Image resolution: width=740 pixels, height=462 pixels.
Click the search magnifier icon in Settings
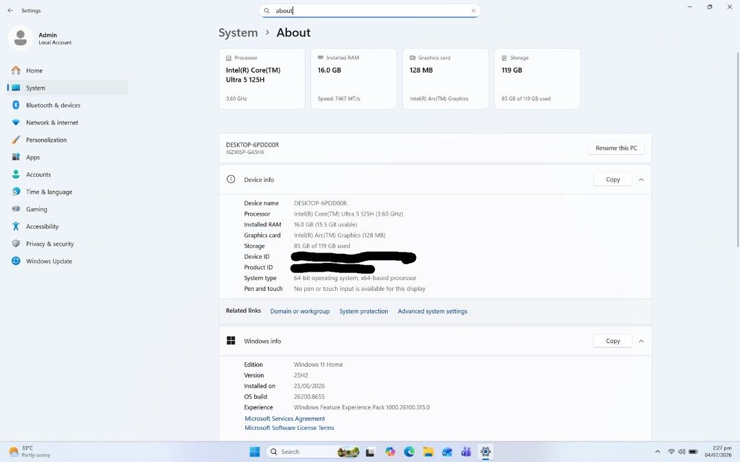(267, 10)
